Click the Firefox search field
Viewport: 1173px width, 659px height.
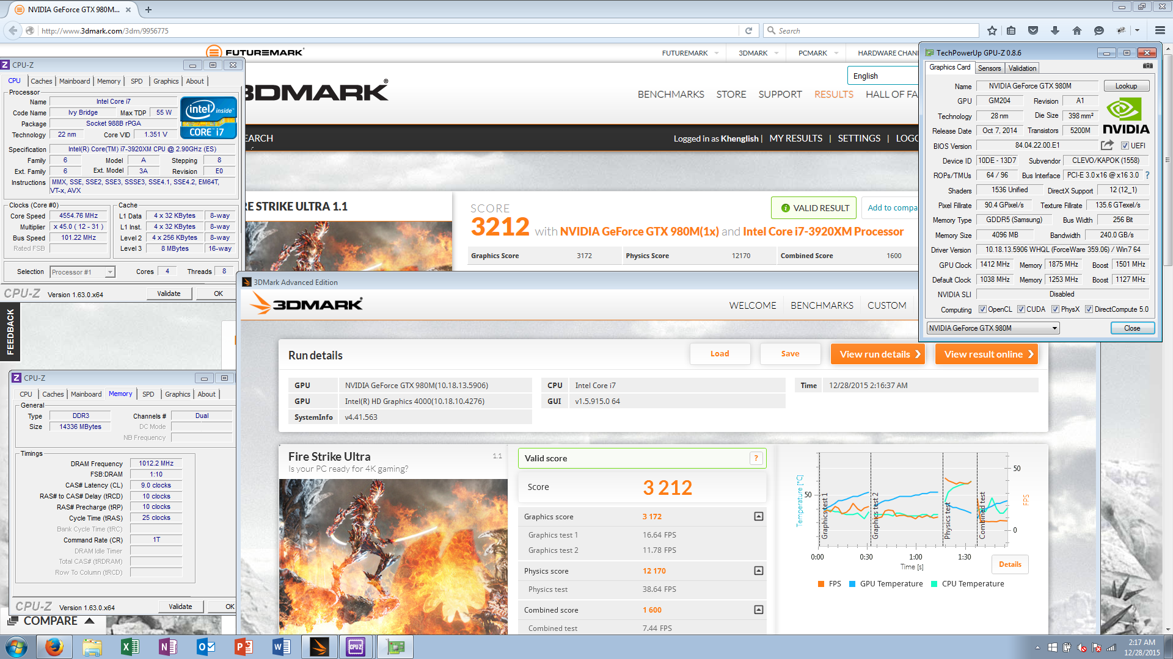[871, 31]
